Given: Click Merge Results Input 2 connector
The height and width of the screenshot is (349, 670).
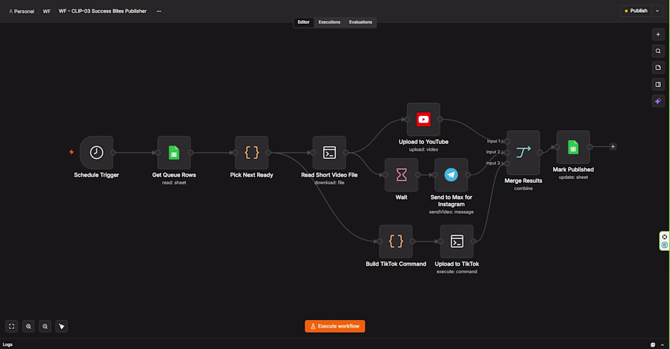Looking at the screenshot, I should click(507, 152).
